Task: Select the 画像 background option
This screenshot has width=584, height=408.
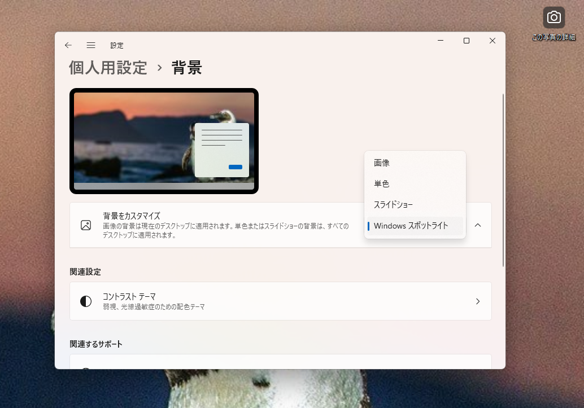Action: pos(415,163)
